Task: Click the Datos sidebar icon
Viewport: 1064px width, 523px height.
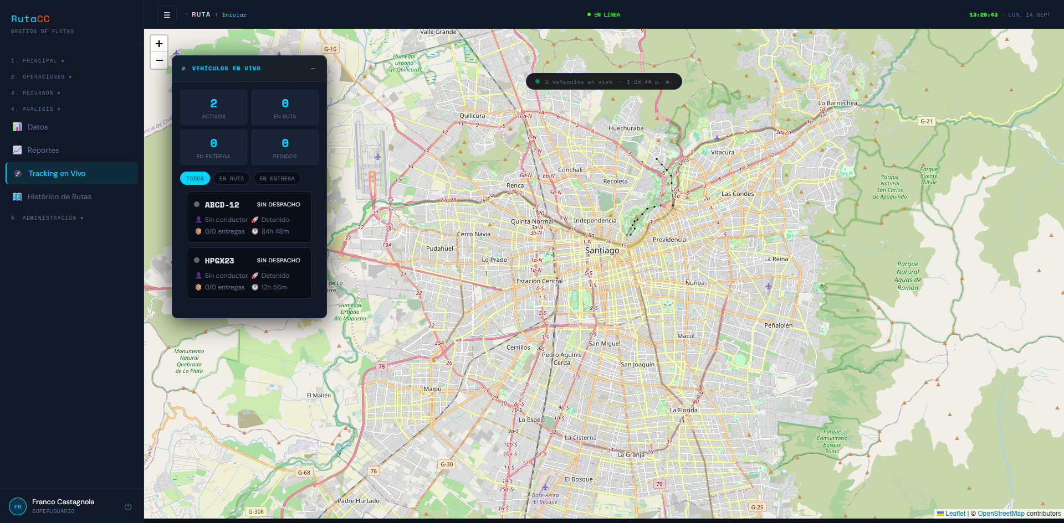Action: tap(17, 127)
